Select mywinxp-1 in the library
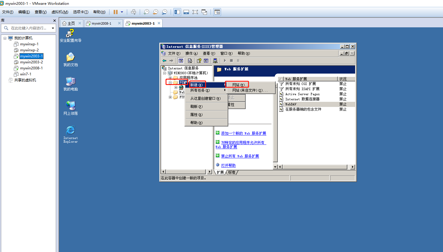 [x=29, y=44]
